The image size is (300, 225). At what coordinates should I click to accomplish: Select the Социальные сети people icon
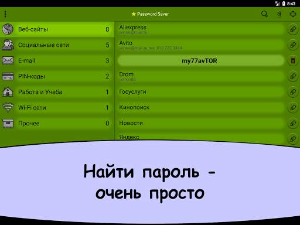[x=8, y=45]
